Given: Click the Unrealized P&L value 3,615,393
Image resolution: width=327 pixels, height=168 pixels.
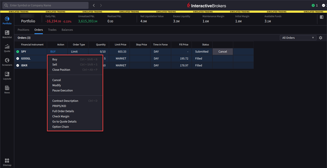Looking at the screenshot, I should pos(88,21).
